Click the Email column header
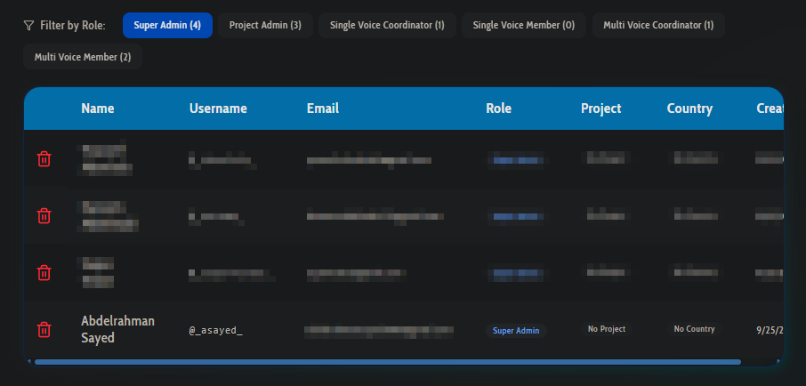This screenshot has height=386, width=806. 323,109
